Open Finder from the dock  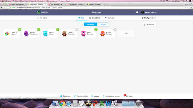55,103
